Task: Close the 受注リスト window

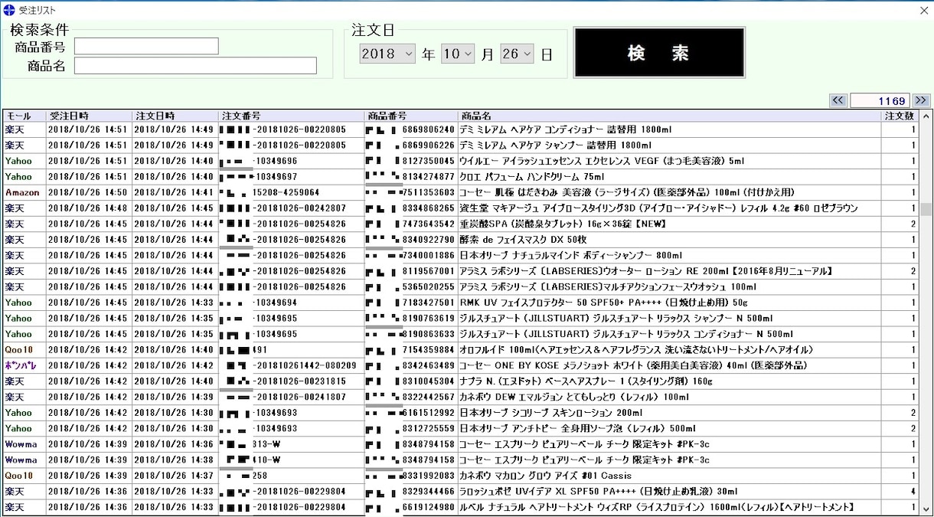Action: (x=923, y=10)
